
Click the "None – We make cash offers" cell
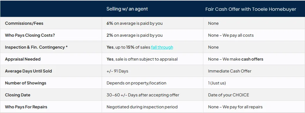coord(235,59)
